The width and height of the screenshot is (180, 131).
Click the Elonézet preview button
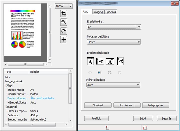click(98, 105)
